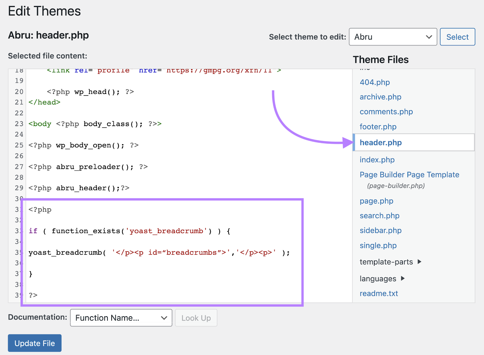Click the function_exists yoast_breadcrumb line
The height and width of the screenshot is (355, 484).
tap(129, 231)
